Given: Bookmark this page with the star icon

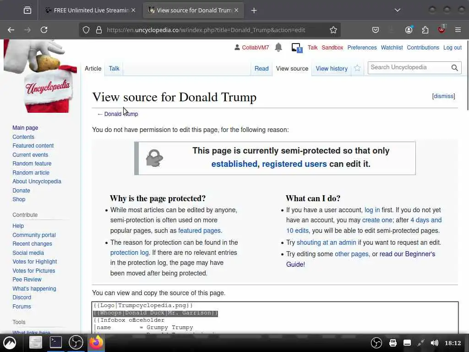Looking at the screenshot, I should (x=333, y=30).
